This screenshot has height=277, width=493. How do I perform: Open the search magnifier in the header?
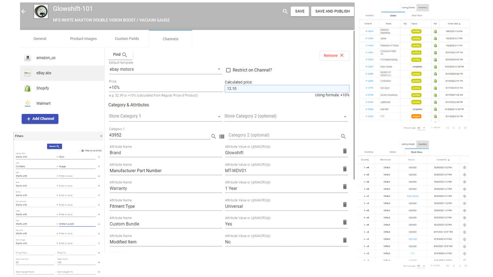point(285,11)
